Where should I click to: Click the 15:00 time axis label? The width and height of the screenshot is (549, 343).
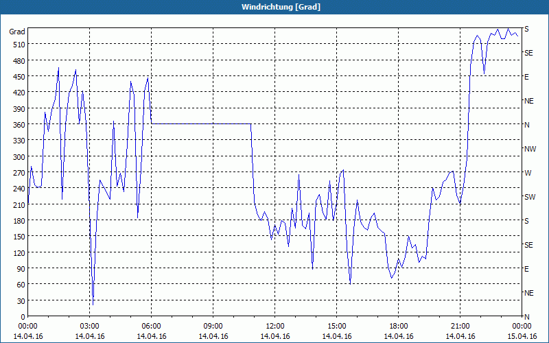point(336,327)
